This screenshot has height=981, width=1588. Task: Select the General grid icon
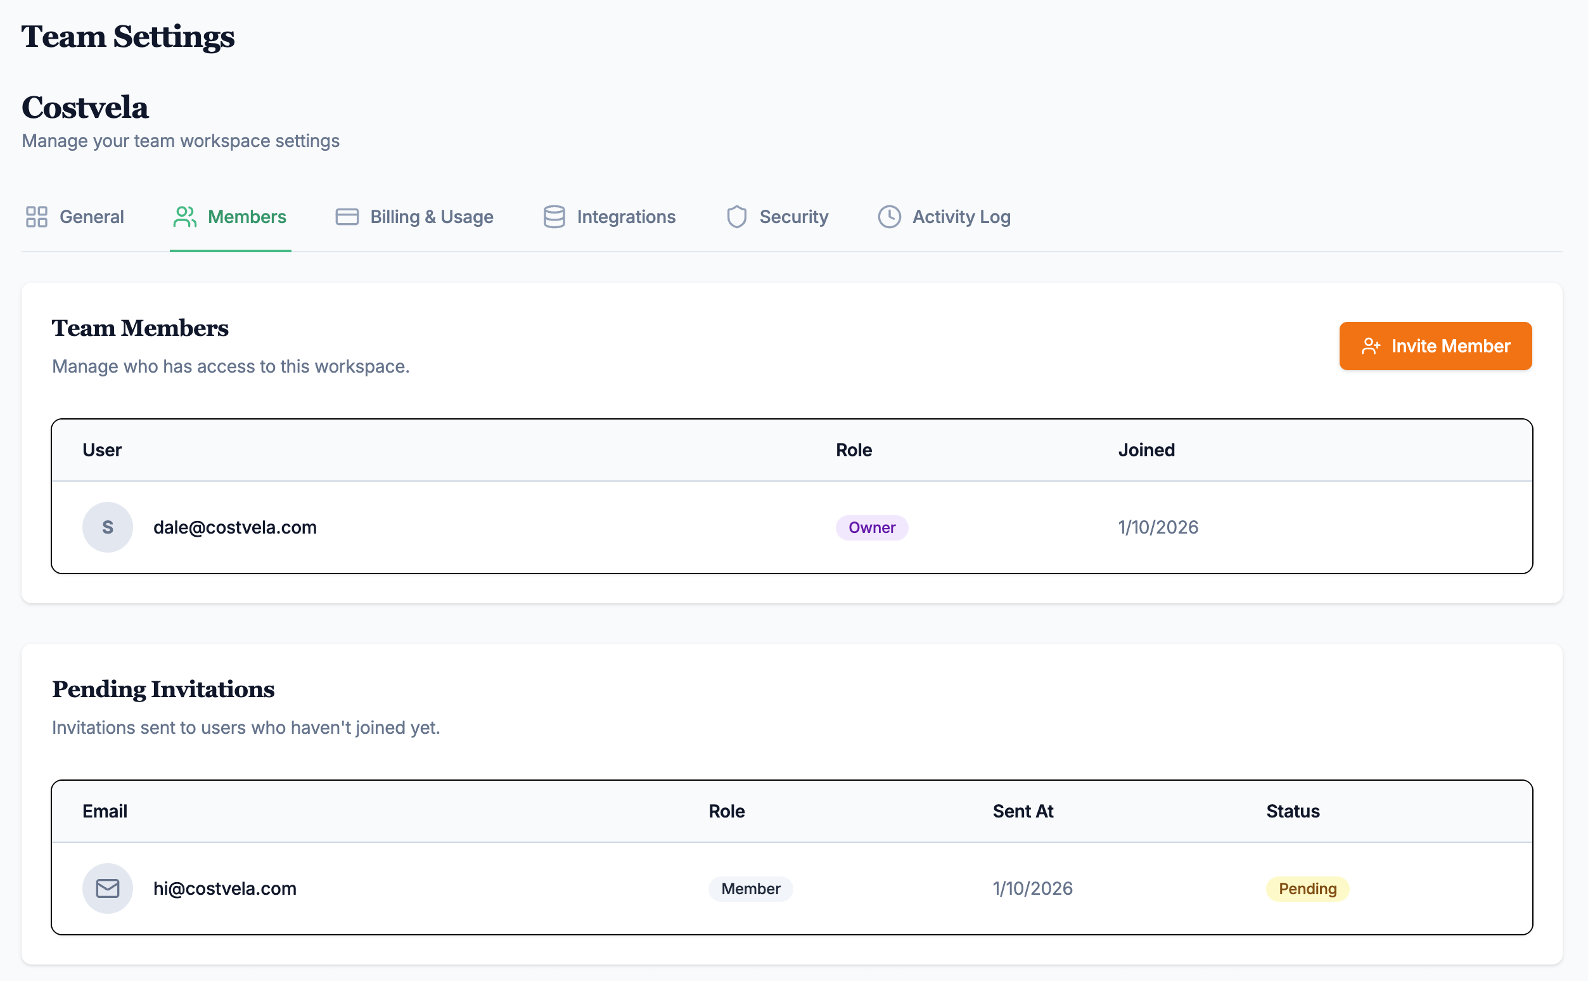click(x=36, y=217)
